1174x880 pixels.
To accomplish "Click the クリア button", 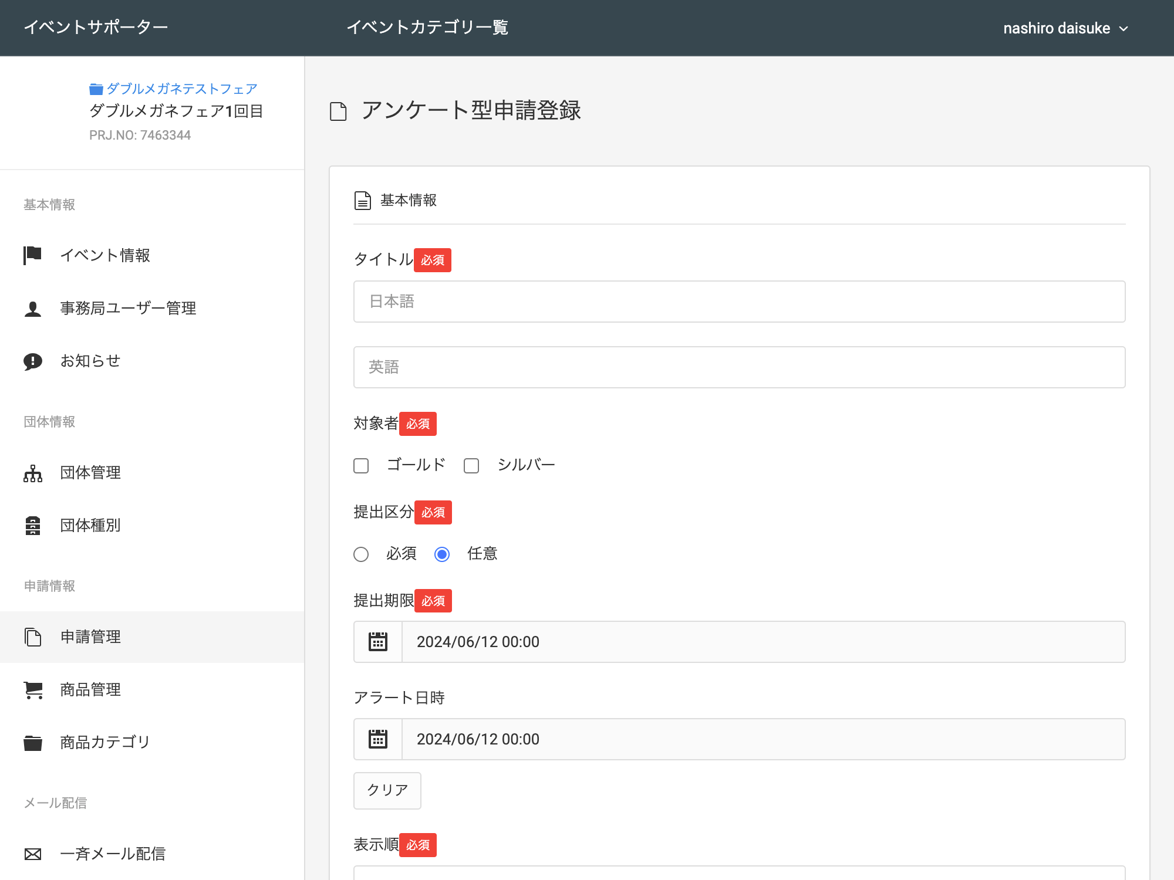I will point(387,790).
